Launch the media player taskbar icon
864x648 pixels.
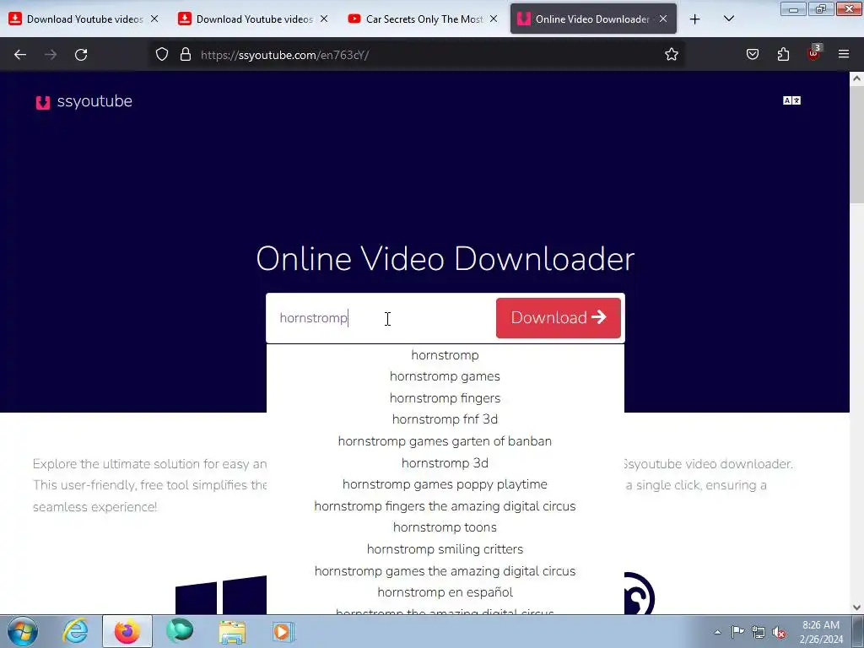283,631
